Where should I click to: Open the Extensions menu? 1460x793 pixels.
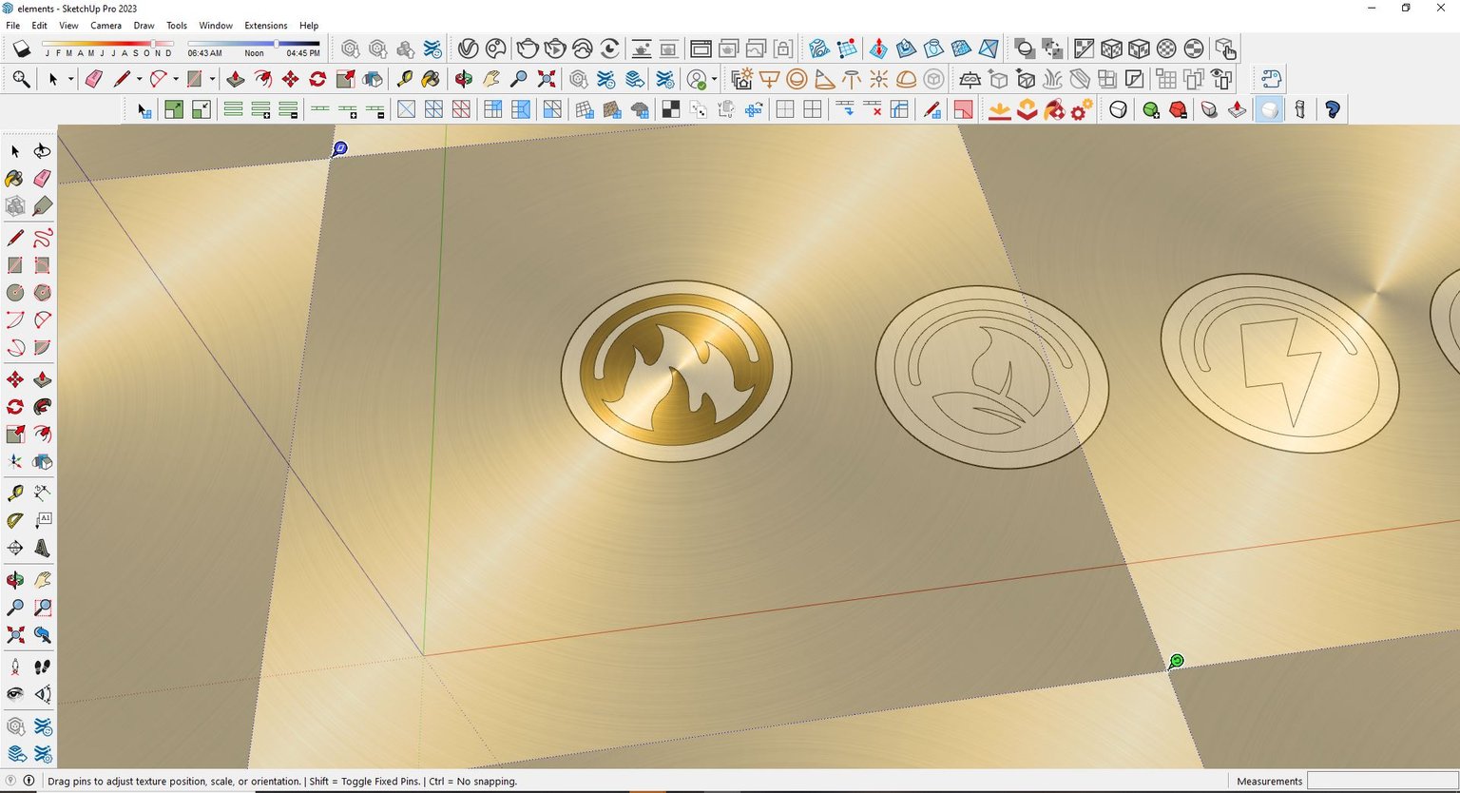(265, 26)
